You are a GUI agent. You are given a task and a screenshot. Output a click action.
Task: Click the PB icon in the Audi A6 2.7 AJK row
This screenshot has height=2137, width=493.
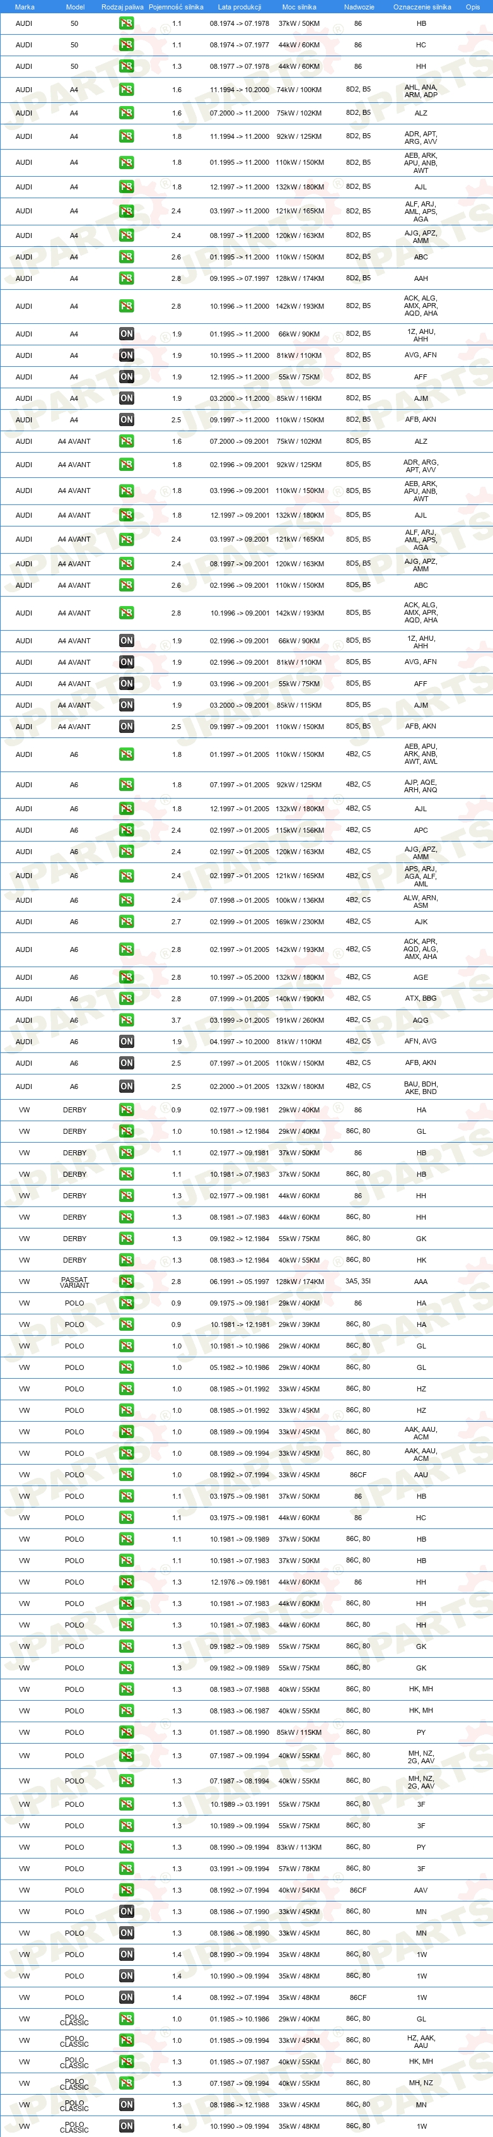pos(126,922)
